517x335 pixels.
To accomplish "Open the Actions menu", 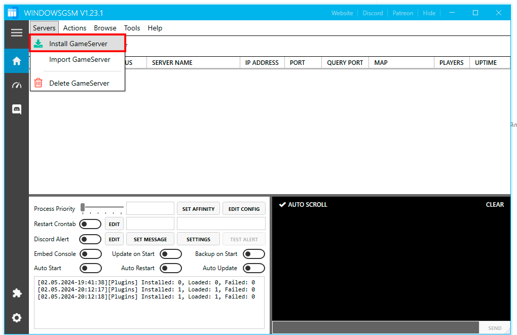I will pyautogui.click(x=75, y=28).
